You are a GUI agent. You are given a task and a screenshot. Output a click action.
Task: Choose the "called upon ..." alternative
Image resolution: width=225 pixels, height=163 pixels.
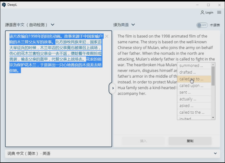[x=194, y=86]
